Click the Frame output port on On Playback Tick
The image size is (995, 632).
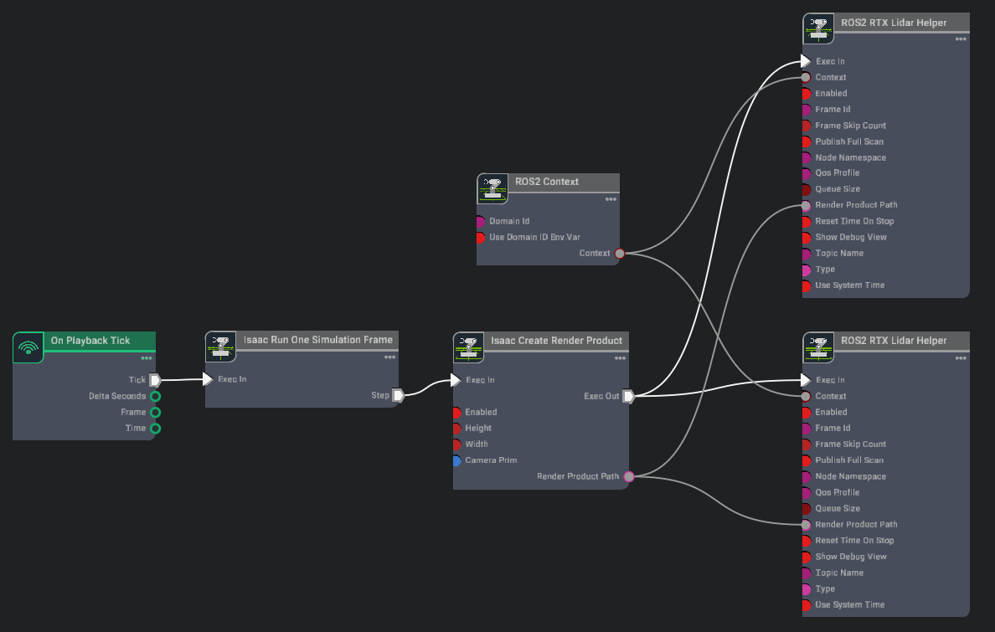point(155,413)
